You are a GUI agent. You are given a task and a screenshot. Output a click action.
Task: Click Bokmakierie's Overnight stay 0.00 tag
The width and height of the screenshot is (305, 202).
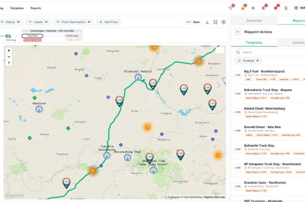(280, 98)
